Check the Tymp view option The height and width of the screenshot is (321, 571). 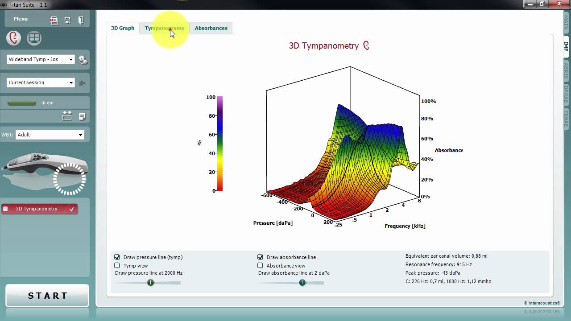point(117,265)
